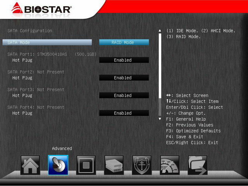
Task: Select Hot Plug label under SATA Port2
Action: 22,78
